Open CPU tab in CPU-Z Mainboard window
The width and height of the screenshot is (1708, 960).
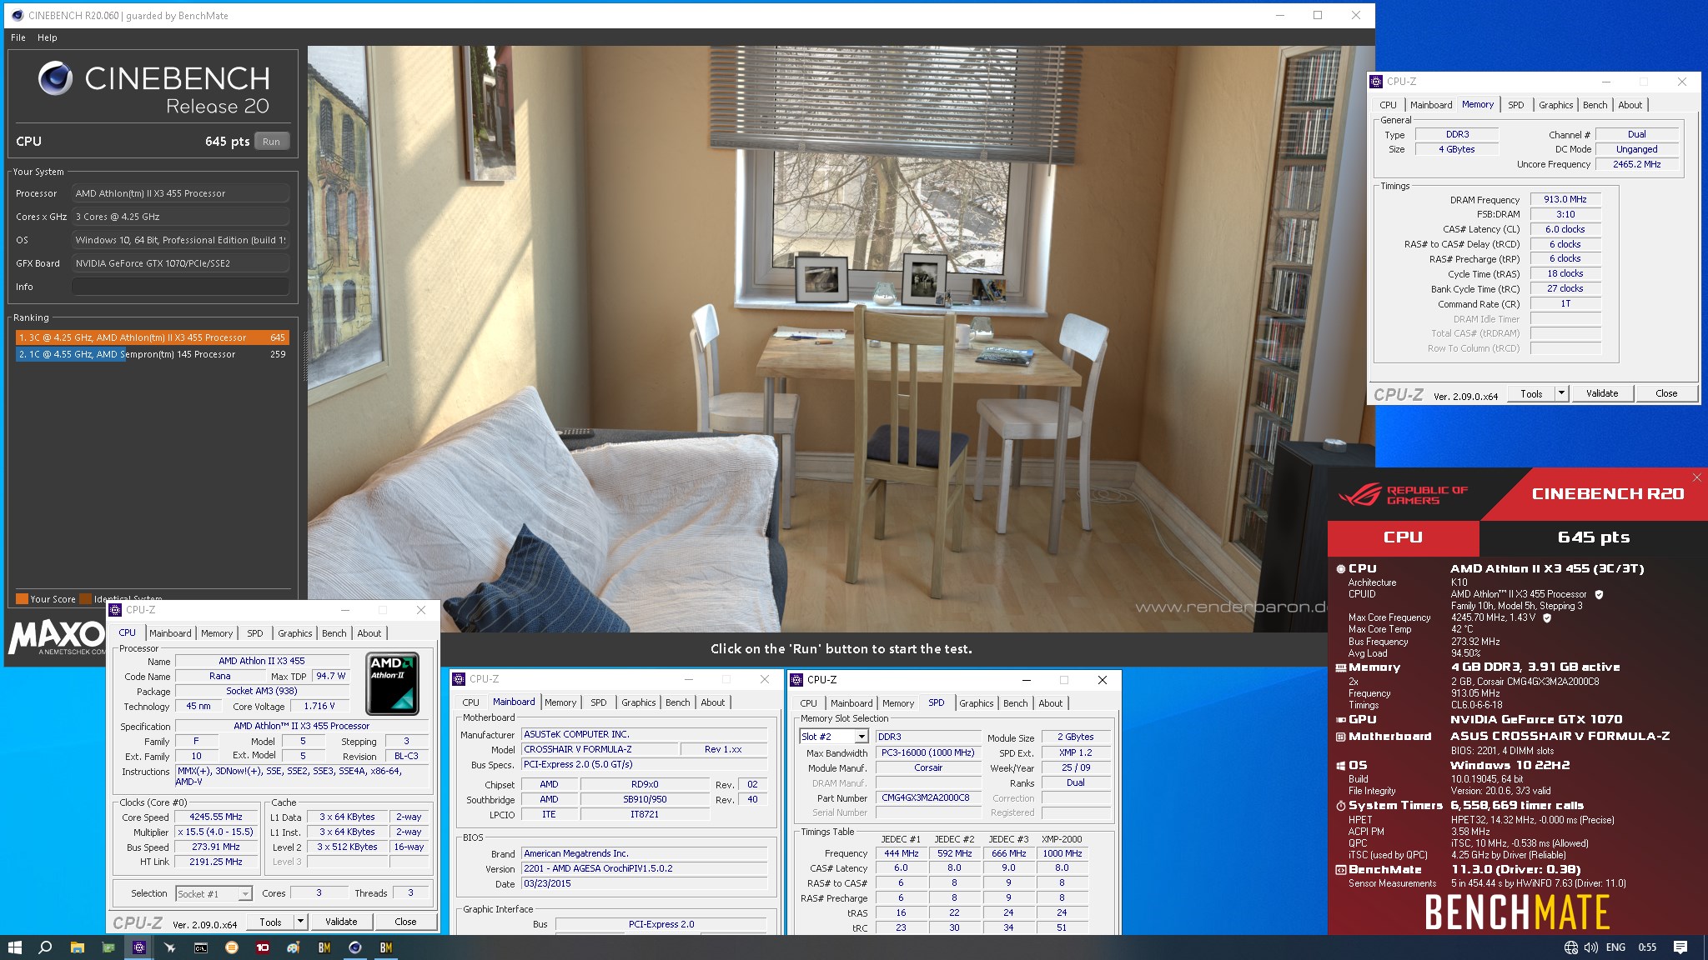click(x=471, y=702)
